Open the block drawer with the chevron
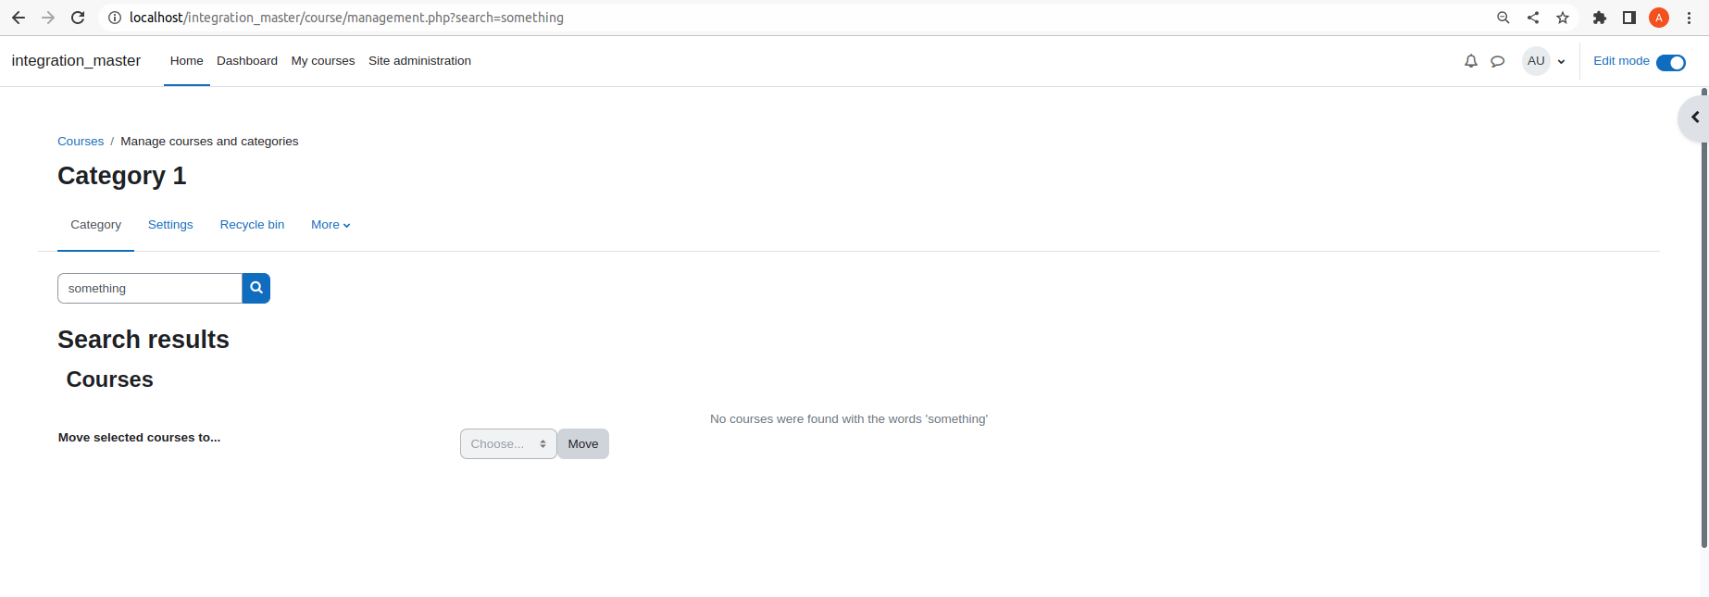Screen dimensions: 1709x597 (x=1695, y=118)
